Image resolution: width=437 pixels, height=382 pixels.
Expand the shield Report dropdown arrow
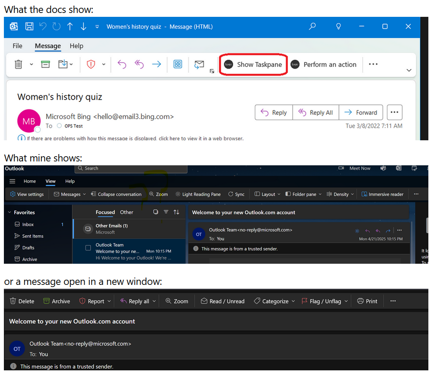pos(104,64)
